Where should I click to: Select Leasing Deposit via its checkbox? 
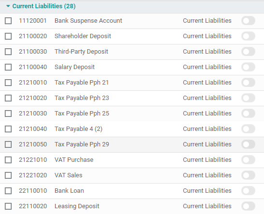(x=8, y=206)
